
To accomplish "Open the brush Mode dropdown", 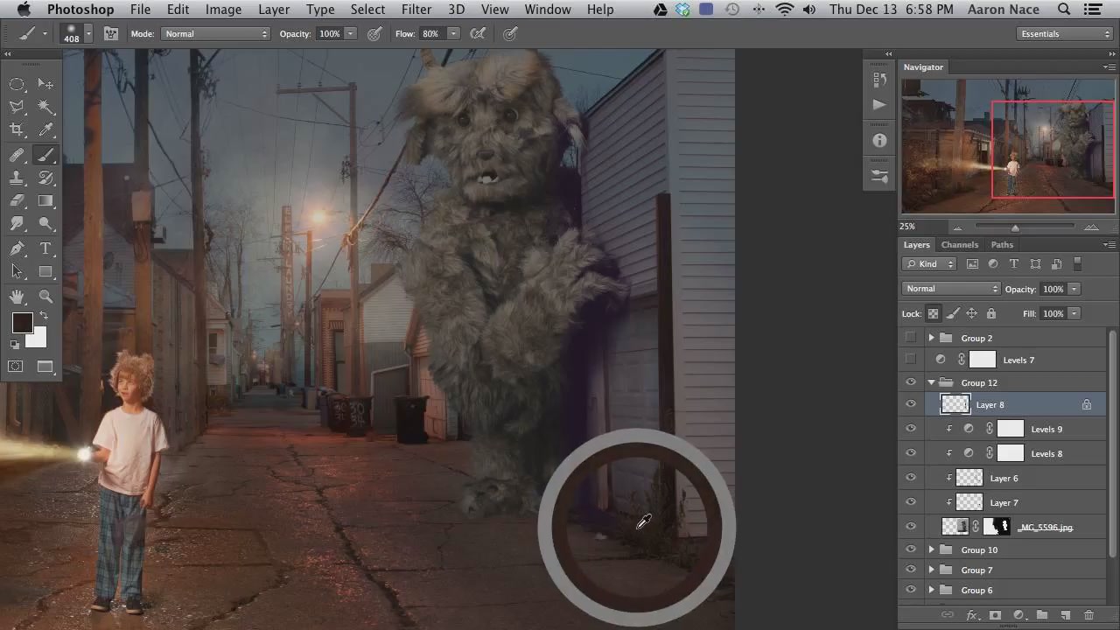I will click(x=214, y=34).
